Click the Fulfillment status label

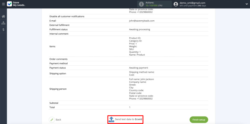58,29
